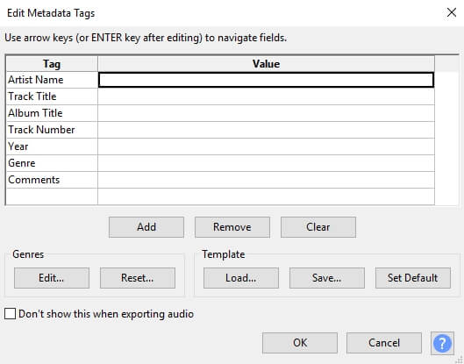Open help via blue question mark icon
This screenshot has height=364, width=464.
(442, 343)
